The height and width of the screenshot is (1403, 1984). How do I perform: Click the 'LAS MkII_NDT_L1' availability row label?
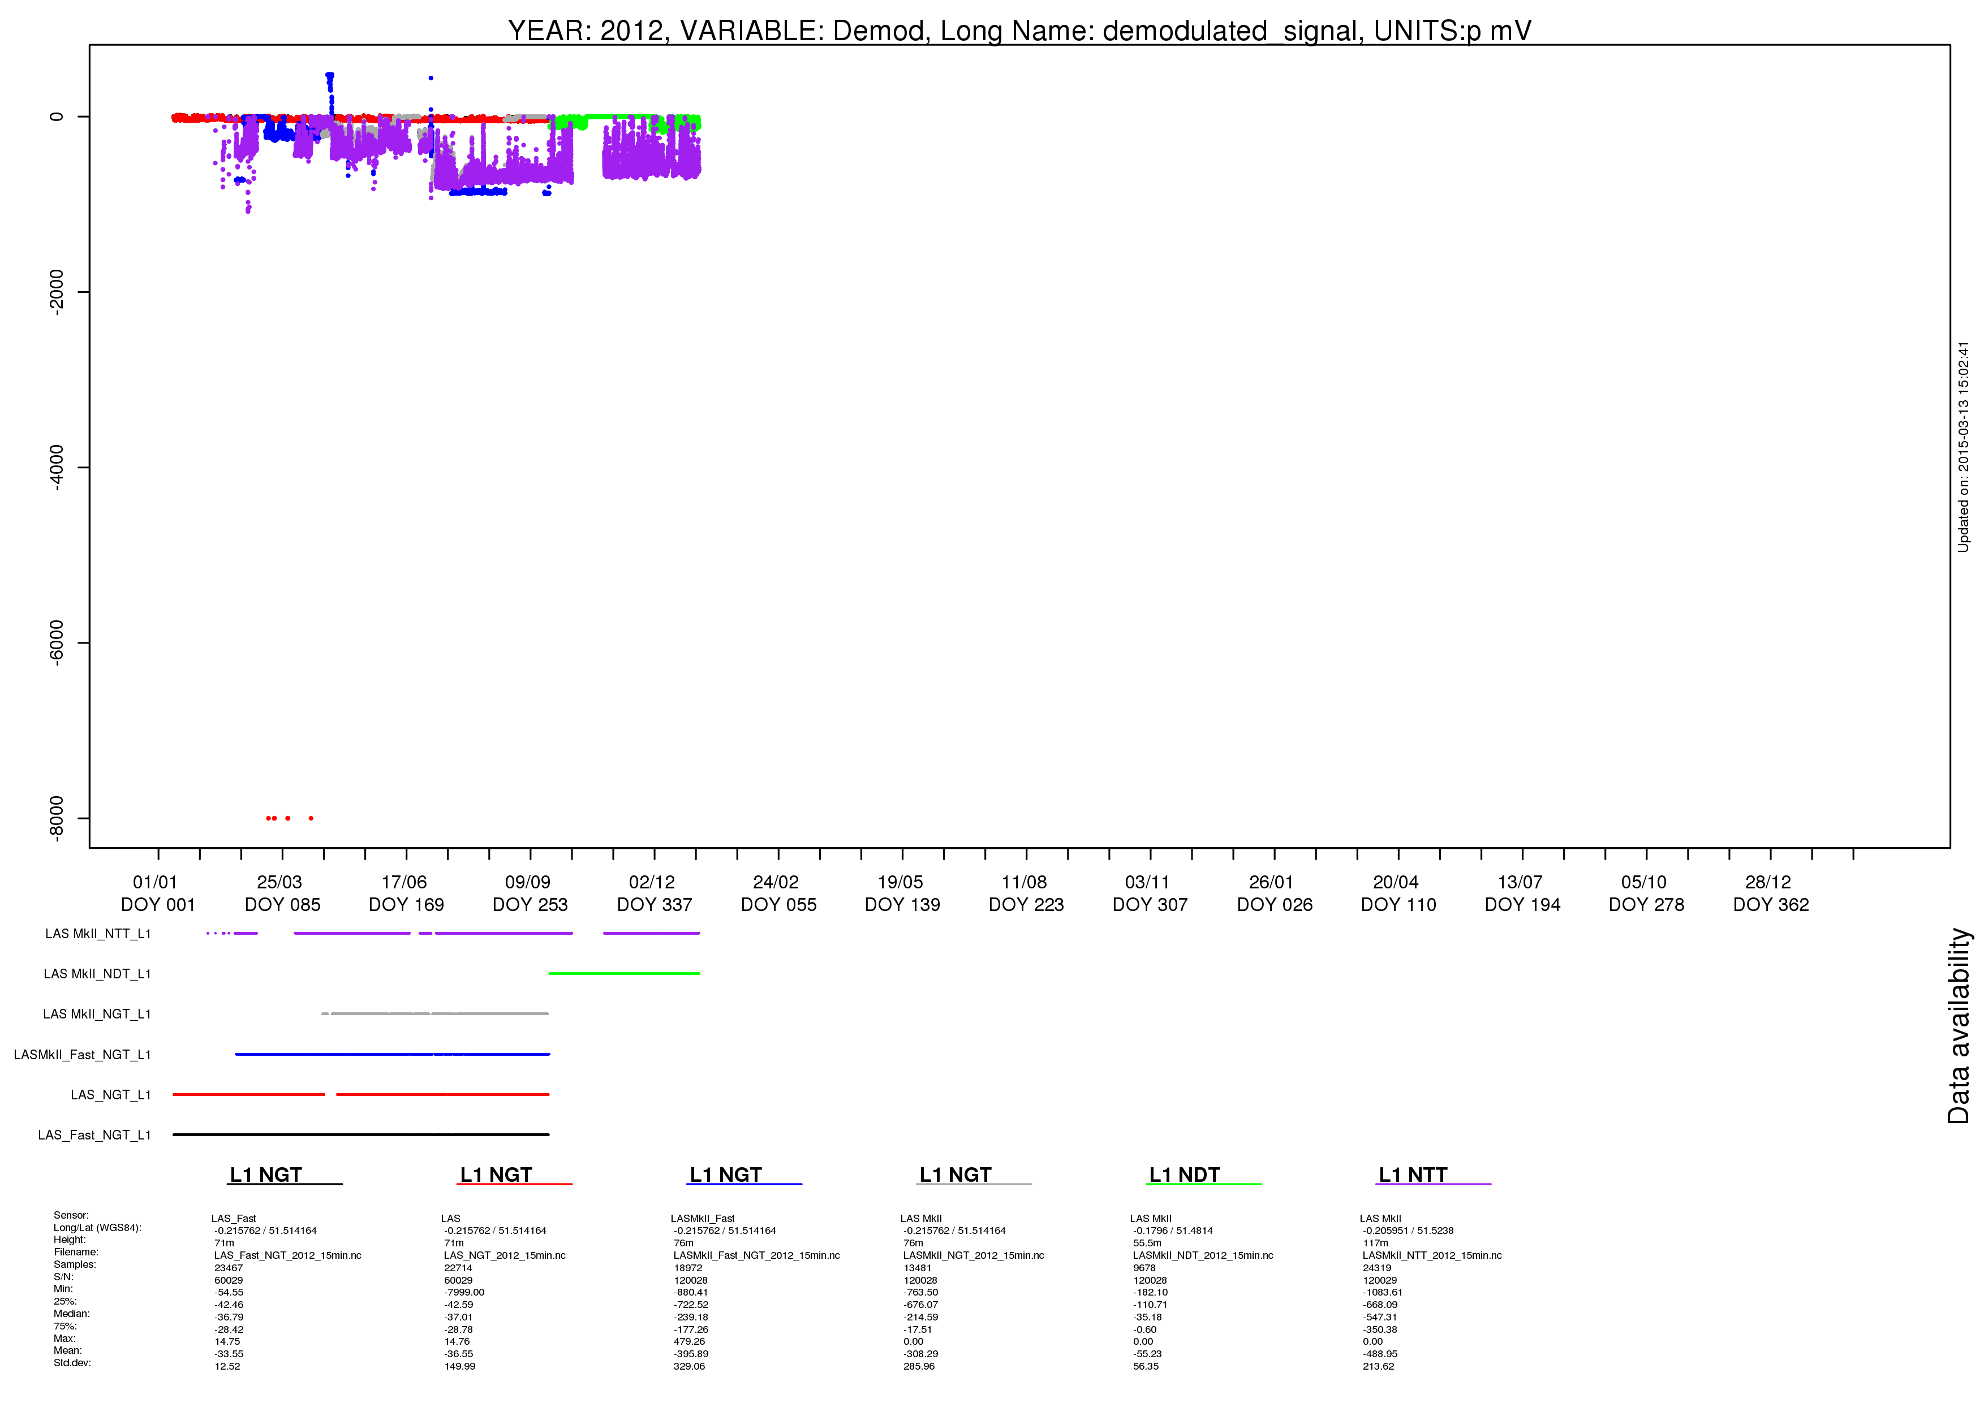97,974
